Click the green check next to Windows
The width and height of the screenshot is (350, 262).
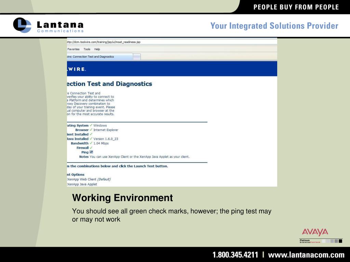(91, 125)
